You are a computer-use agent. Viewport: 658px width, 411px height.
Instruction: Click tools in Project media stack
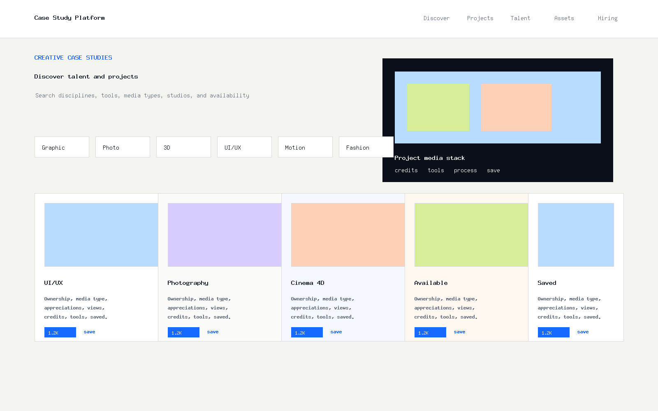pyautogui.click(x=436, y=170)
